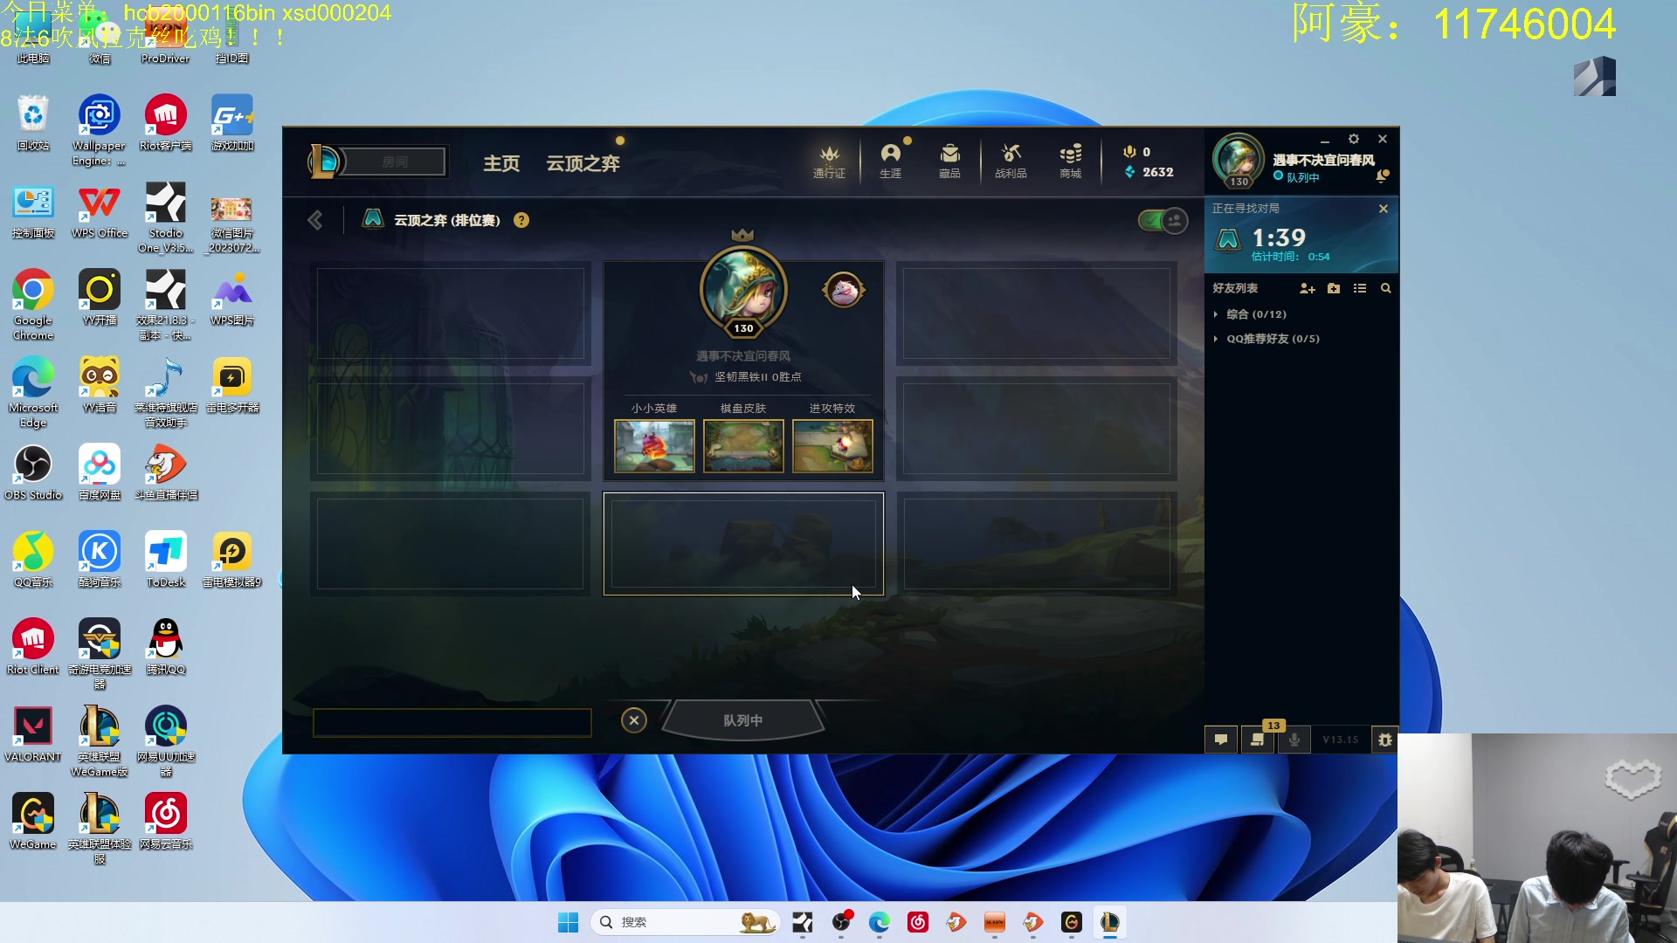Open friends list sort options icon

[x=1360, y=288]
